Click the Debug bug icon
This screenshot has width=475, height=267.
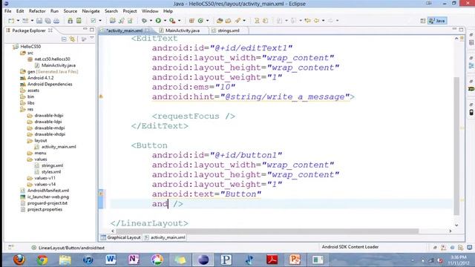point(144,21)
